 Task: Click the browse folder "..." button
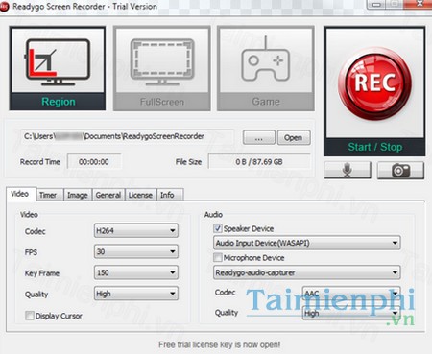tap(259, 138)
